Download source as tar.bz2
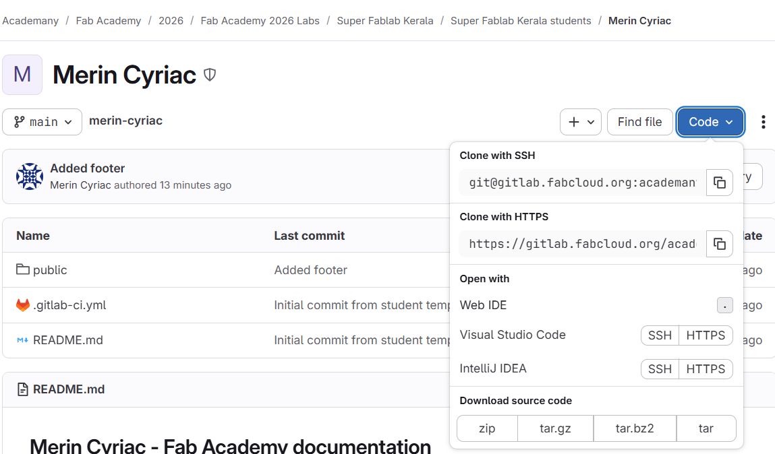This screenshot has width=775, height=454. pyautogui.click(x=634, y=428)
